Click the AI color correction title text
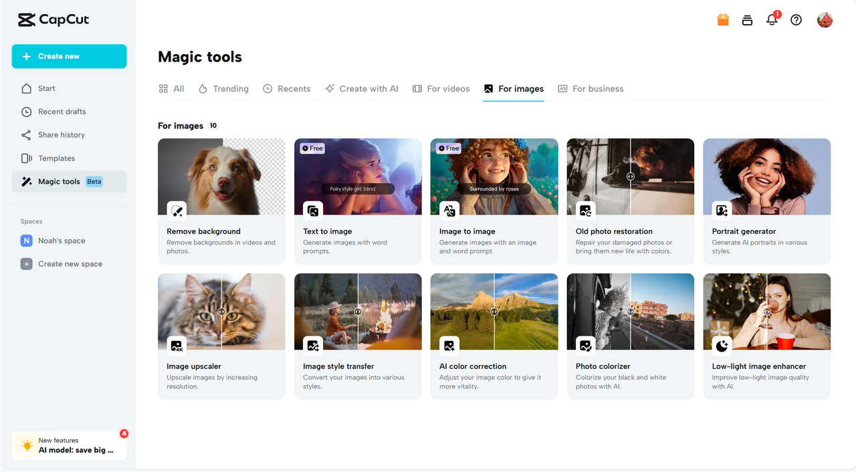 (x=473, y=366)
